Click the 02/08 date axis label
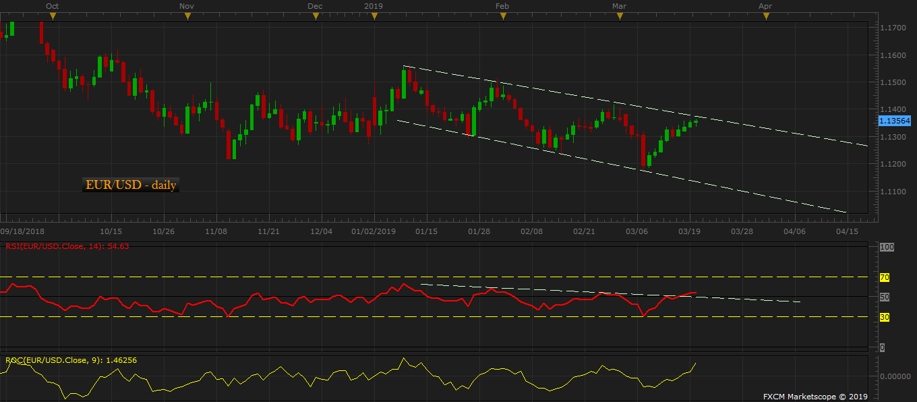This screenshot has height=402, width=917. tap(531, 231)
